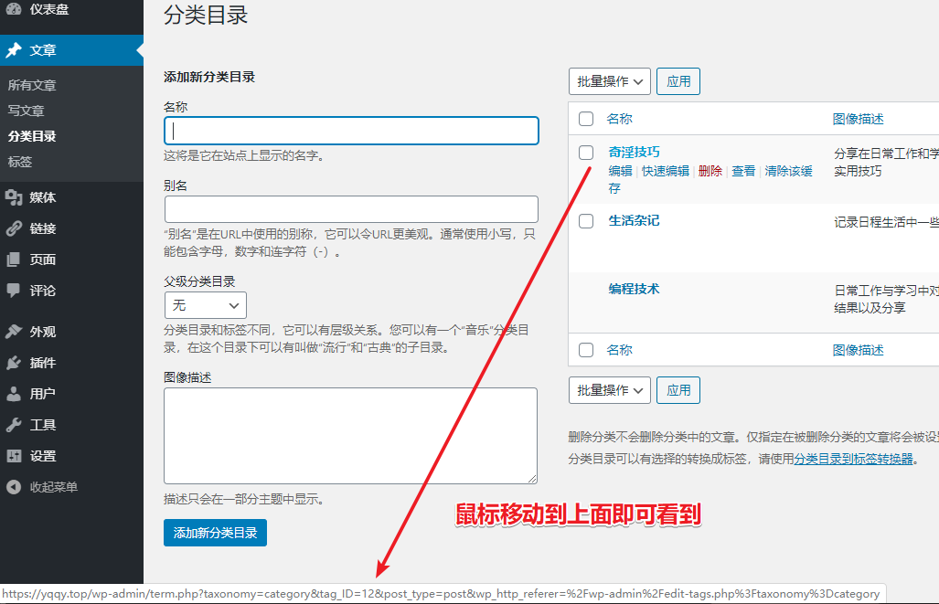The width and height of the screenshot is (939, 604).
Task: Click the 工具 wrench icon
Action: click(x=14, y=425)
